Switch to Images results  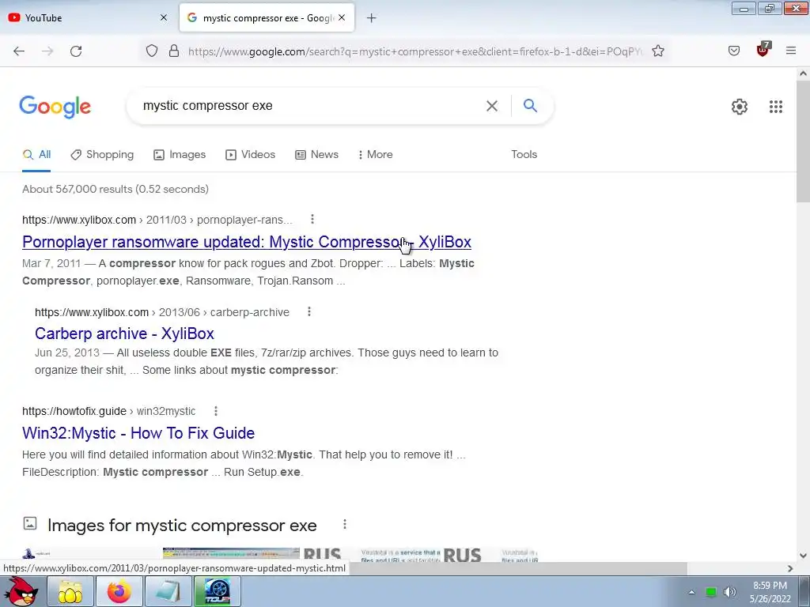coord(180,155)
